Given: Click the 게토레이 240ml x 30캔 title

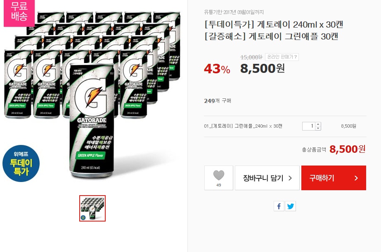Looking at the screenshot, I should (300, 24).
